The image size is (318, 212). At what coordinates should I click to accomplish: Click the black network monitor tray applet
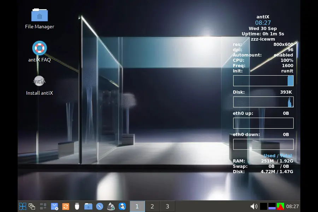coord(264,206)
